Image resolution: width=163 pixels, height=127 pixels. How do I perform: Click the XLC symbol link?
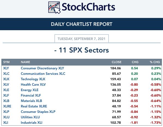click(6, 74)
